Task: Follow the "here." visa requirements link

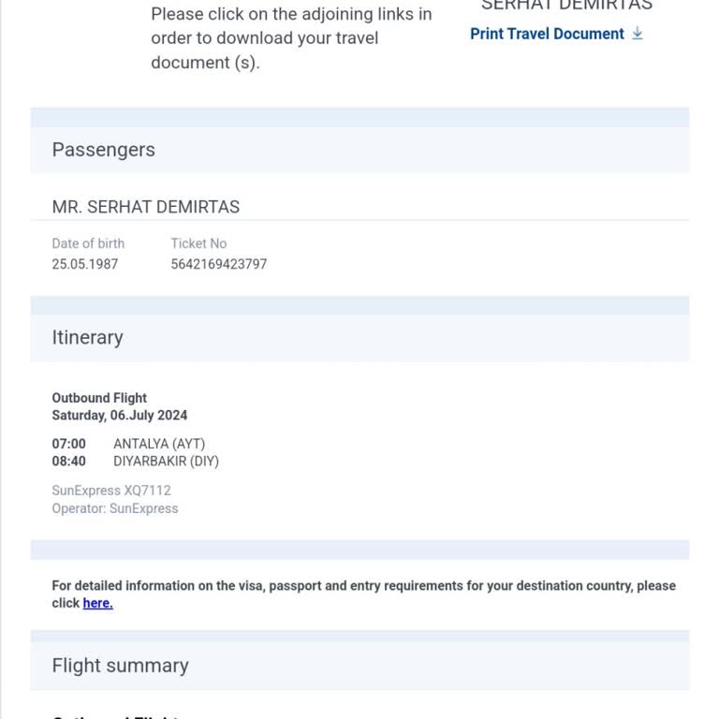Action: pos(97,604)
